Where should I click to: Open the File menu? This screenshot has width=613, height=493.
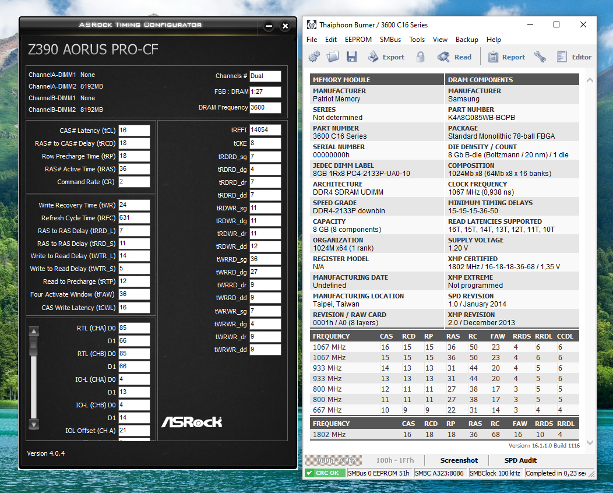pos(312,40)
